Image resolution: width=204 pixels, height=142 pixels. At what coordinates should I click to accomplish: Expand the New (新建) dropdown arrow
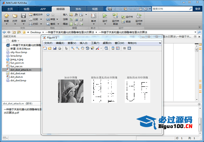6,24
